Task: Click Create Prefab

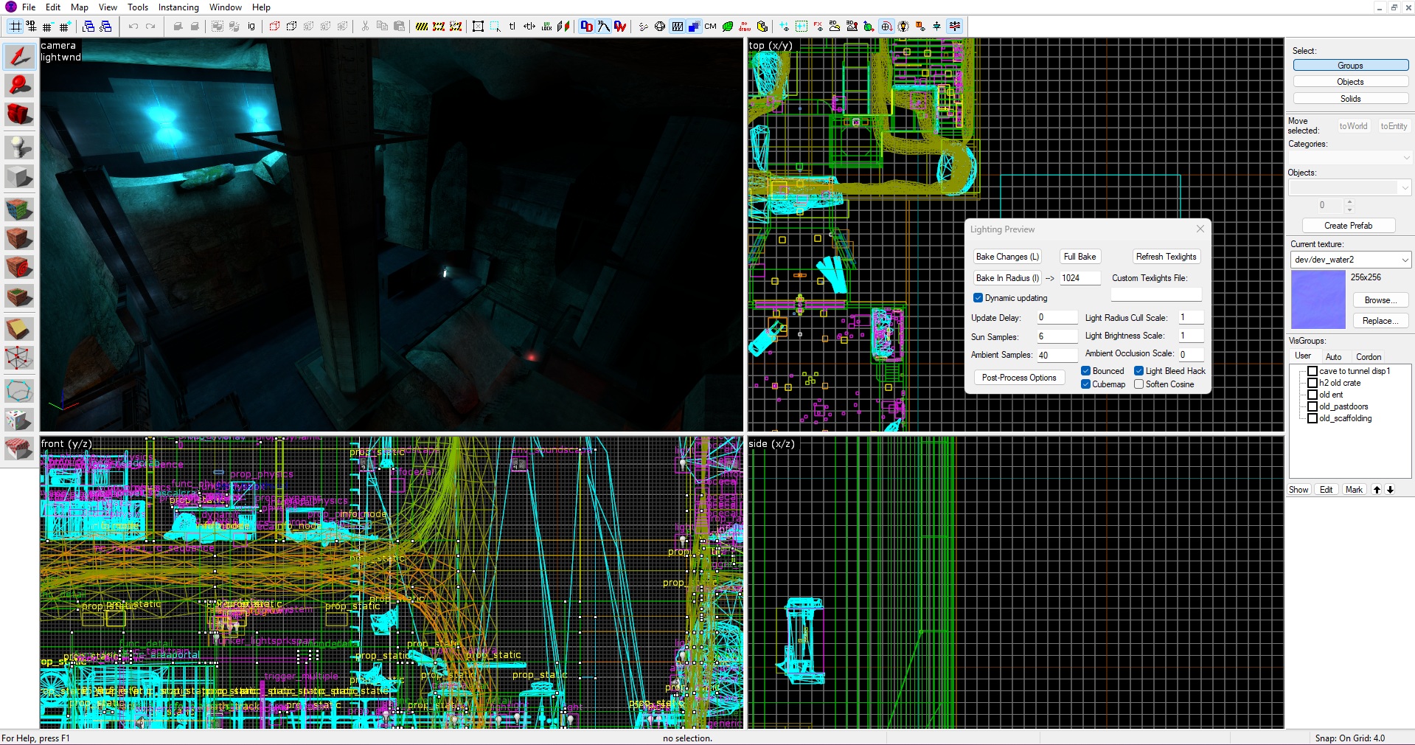Action: pyautogui.click(x=1348, y=226)
